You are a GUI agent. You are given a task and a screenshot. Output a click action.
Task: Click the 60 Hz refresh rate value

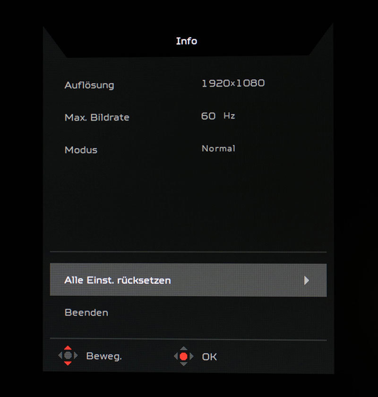click(218, 116)
